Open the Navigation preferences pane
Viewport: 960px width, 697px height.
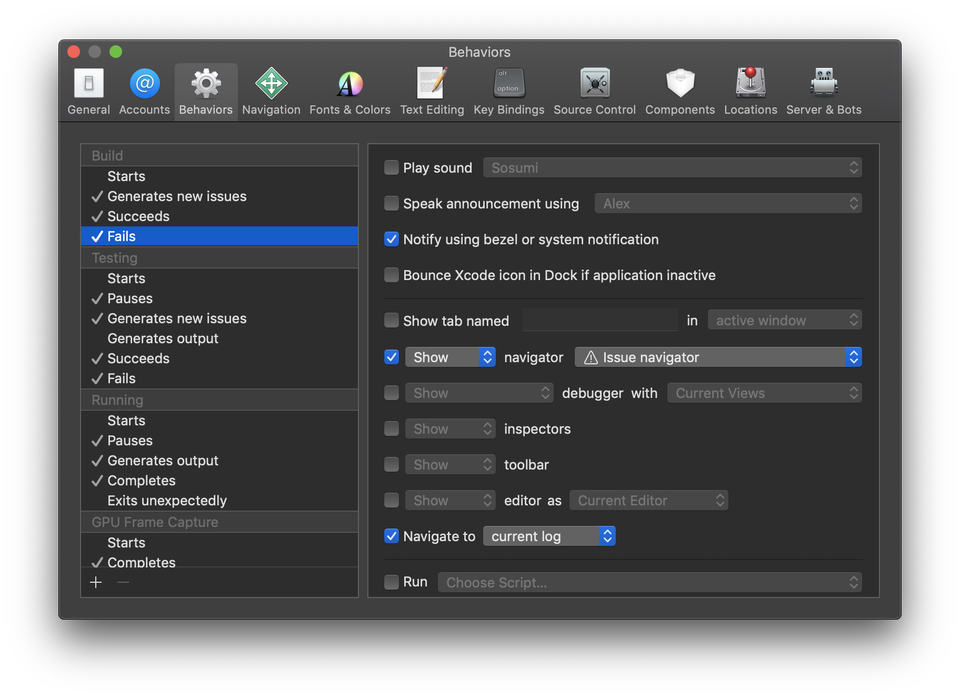(x=271, y=91)
